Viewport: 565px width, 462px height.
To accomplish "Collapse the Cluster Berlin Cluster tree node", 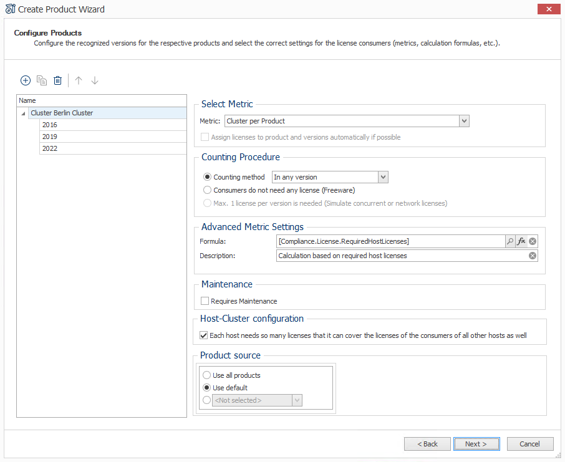I will pyautogui.click(x=23, y=113).
